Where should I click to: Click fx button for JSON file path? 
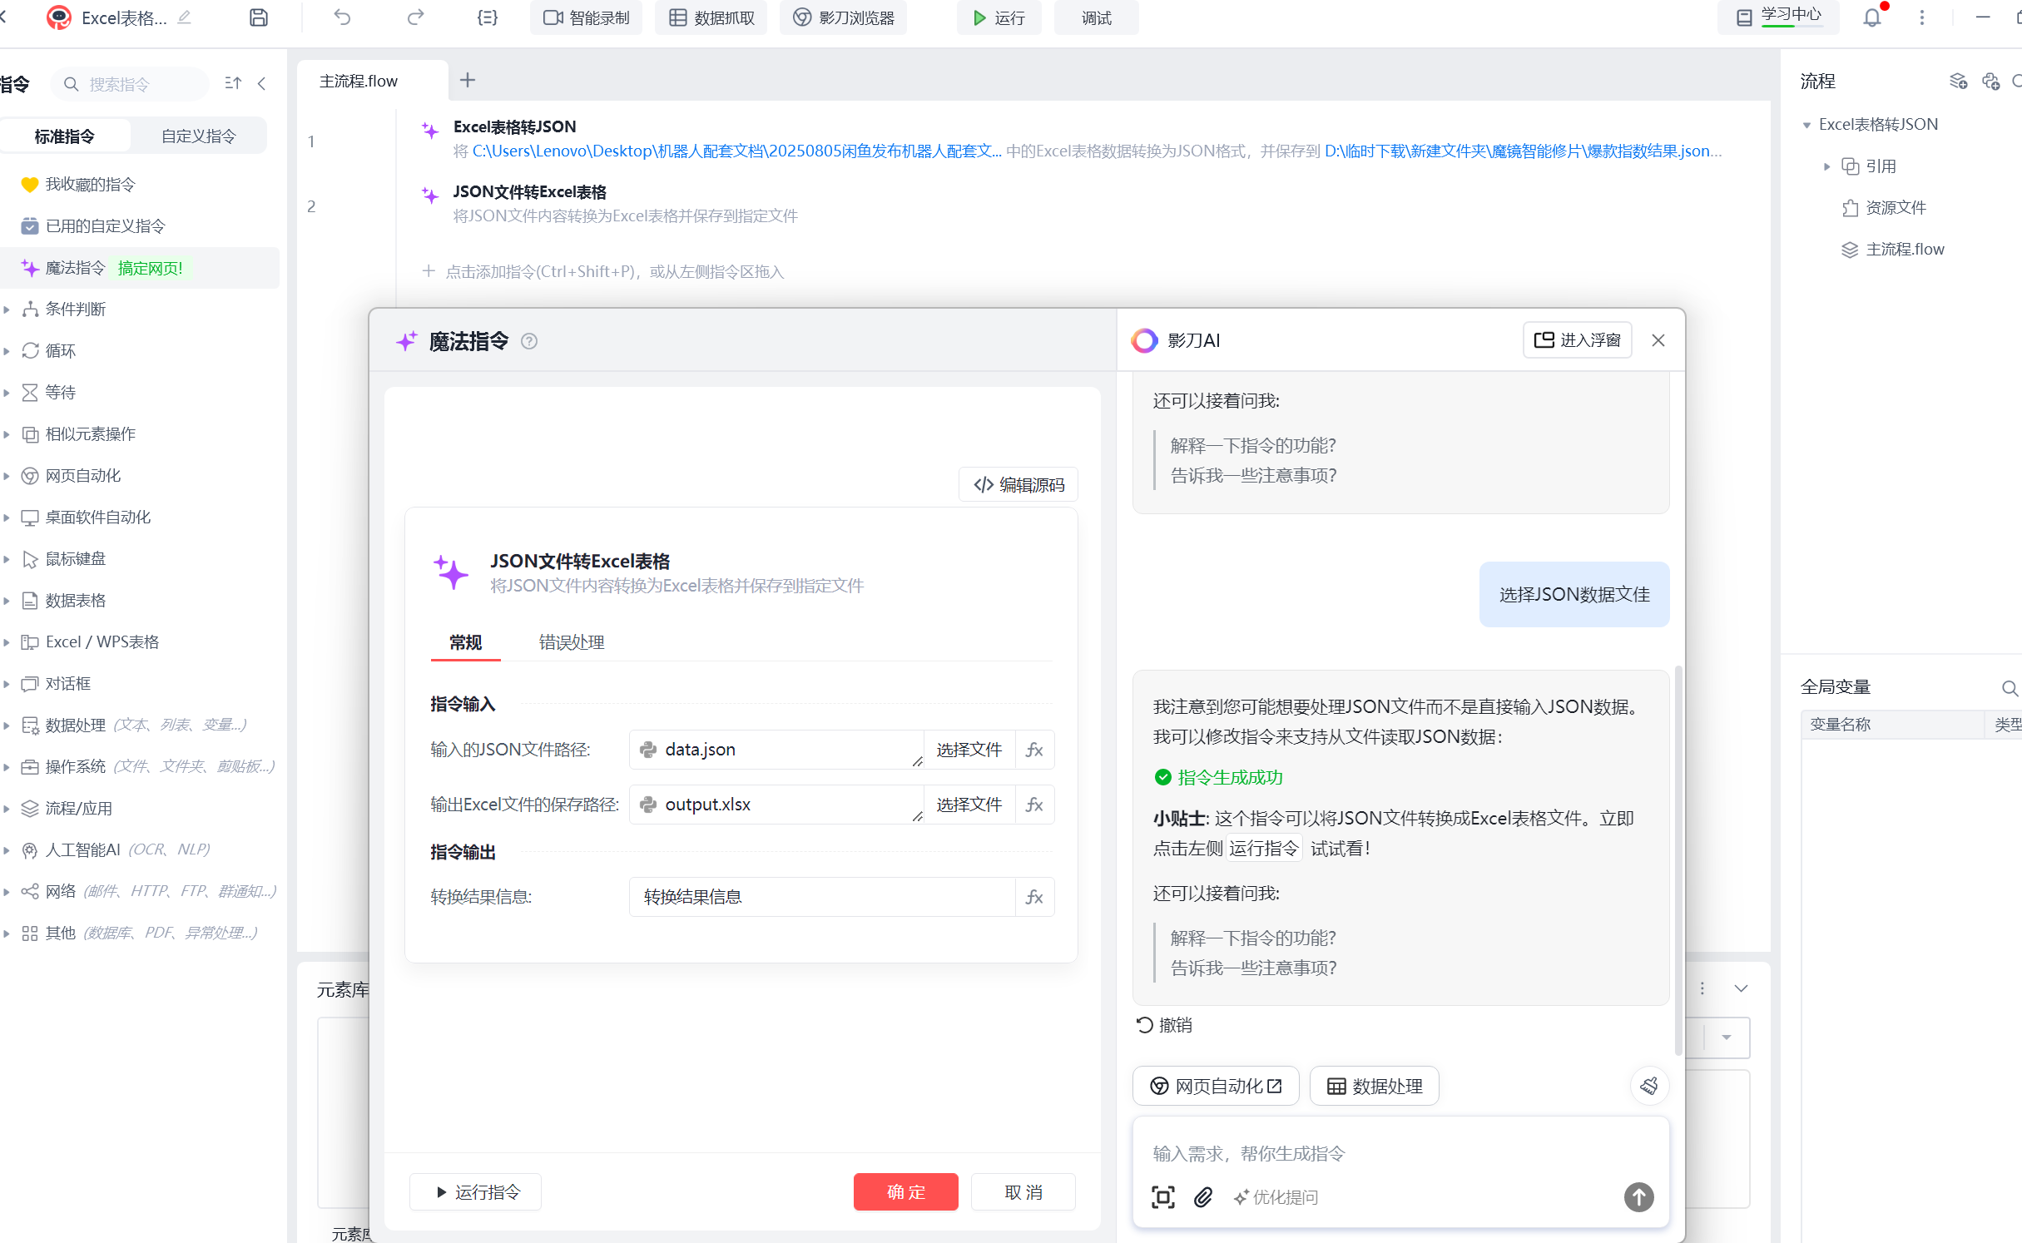pos(1034,750)
